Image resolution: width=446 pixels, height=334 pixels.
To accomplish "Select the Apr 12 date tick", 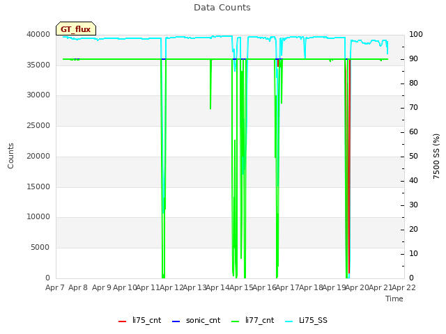I will point(171,287).
